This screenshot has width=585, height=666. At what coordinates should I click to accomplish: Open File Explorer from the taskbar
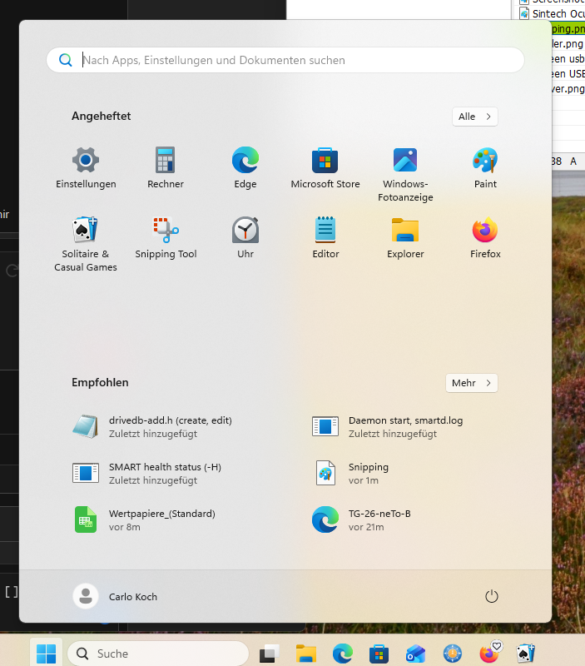point(306,654)
